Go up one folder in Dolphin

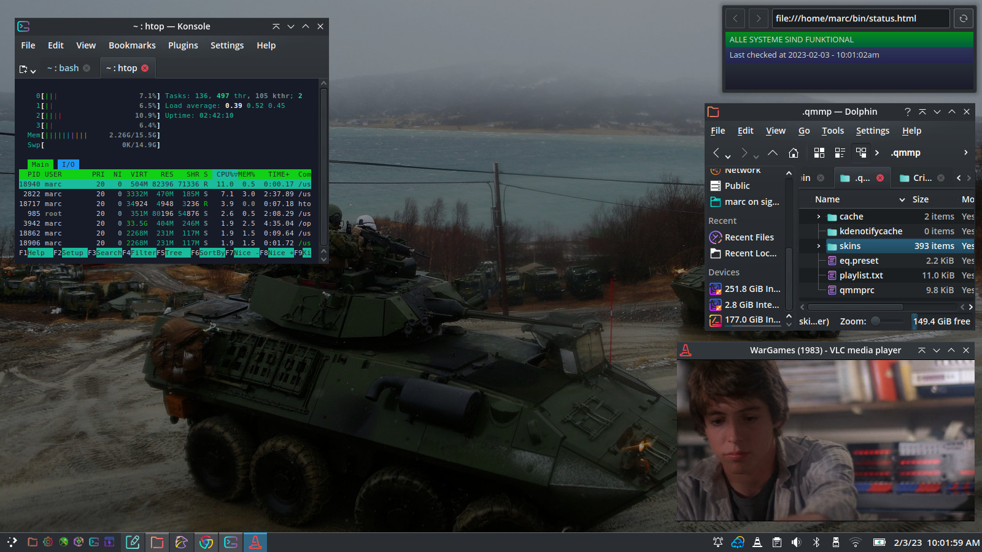773,153
